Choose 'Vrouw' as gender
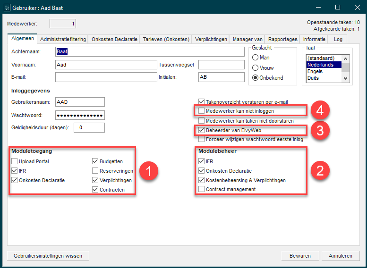The height and width of the screenshot is (268, 367). coord(256,68)
